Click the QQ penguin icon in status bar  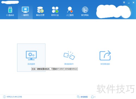92,97
